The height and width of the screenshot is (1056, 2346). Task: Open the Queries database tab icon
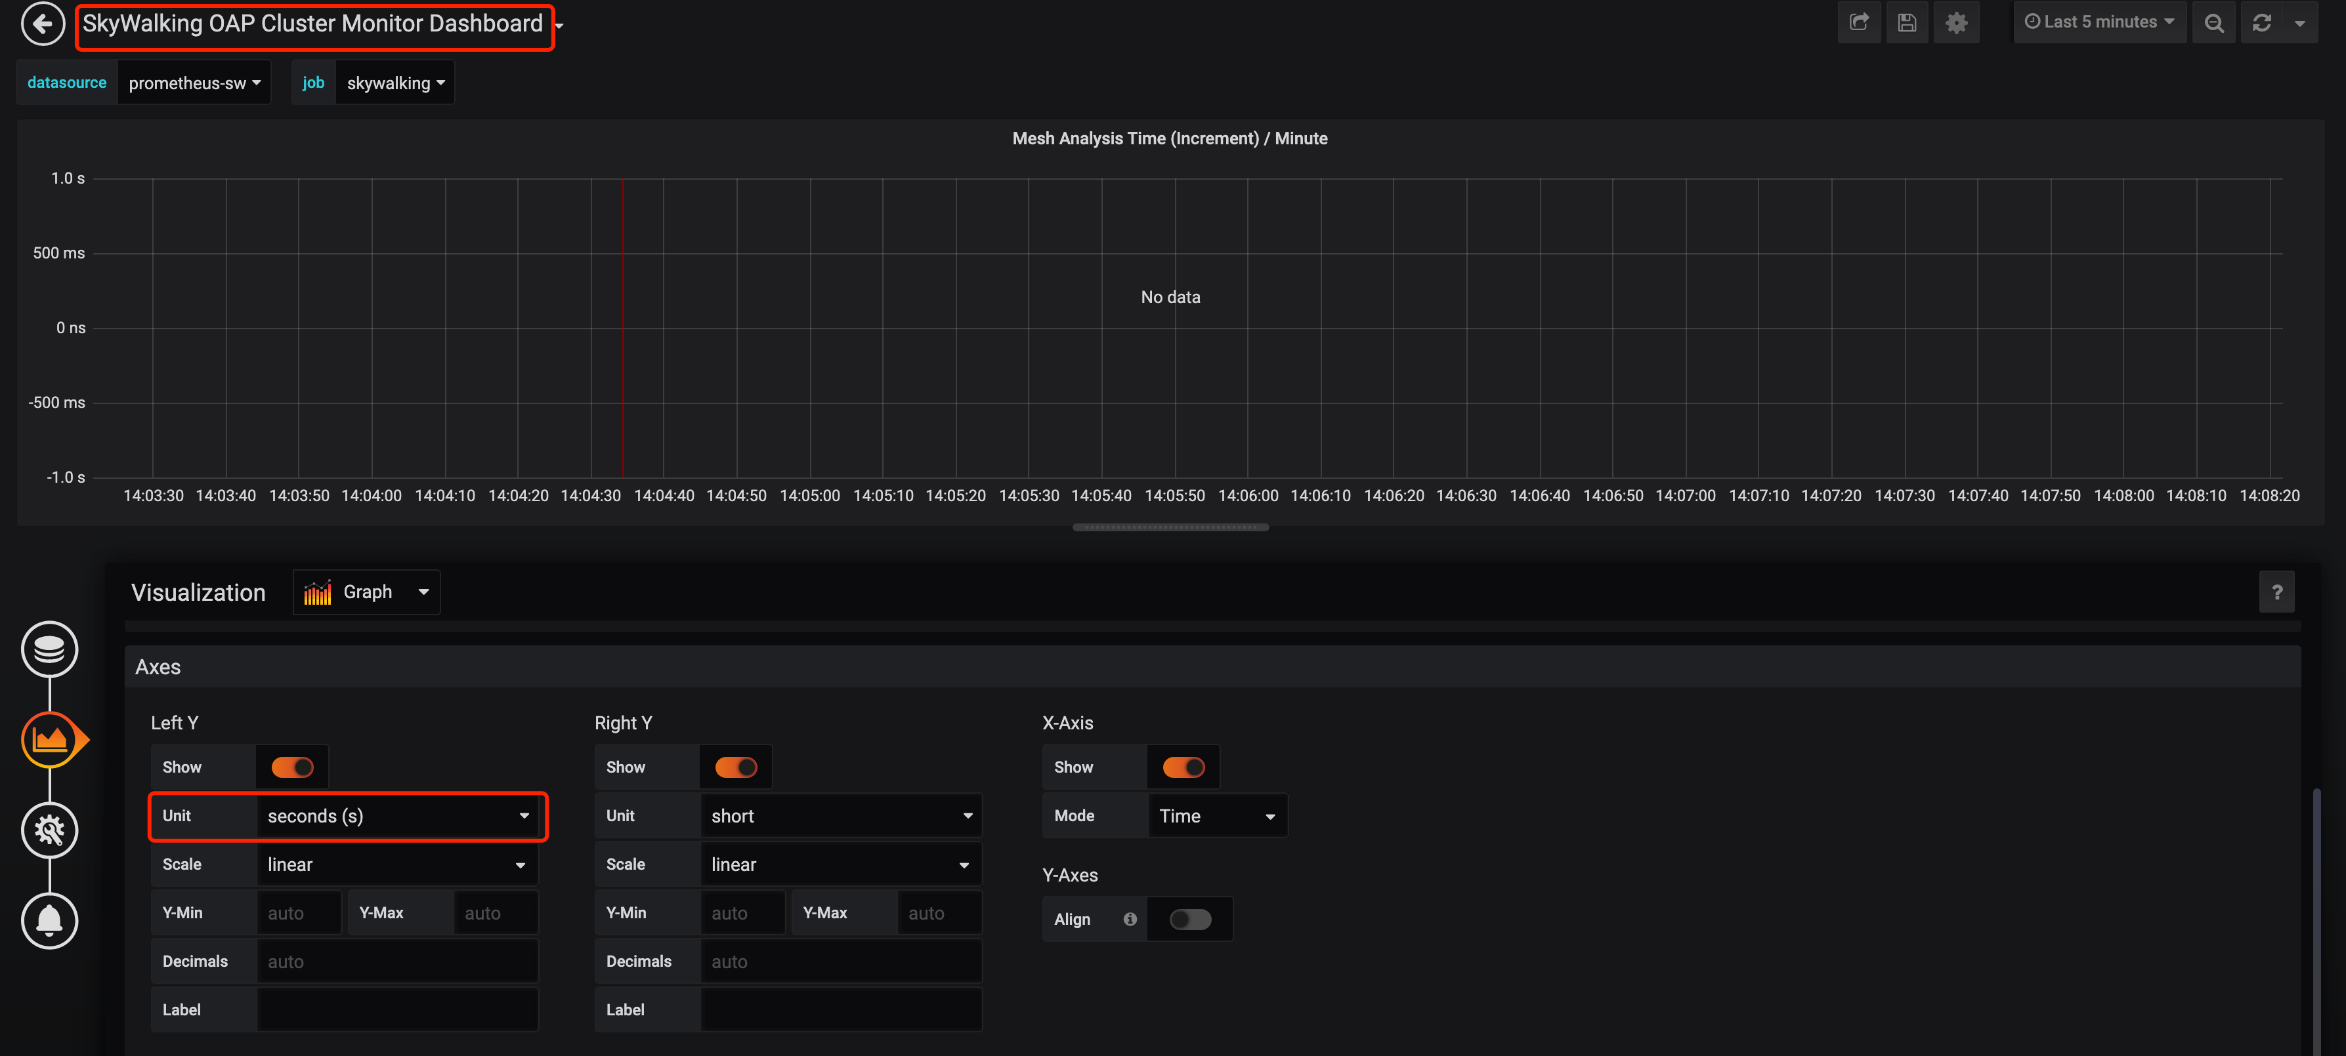[x=49, y=649]
